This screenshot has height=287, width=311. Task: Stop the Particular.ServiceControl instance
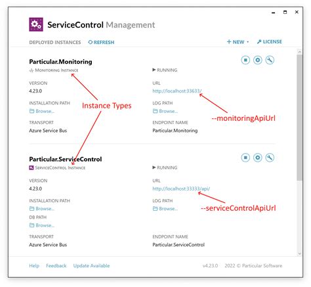tap(245, 158)
